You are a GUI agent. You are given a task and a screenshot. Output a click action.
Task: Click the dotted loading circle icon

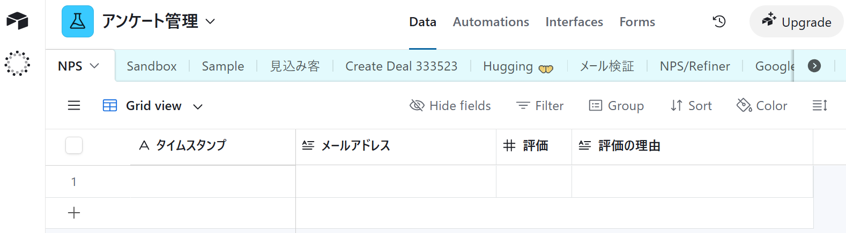pos(17,64)
